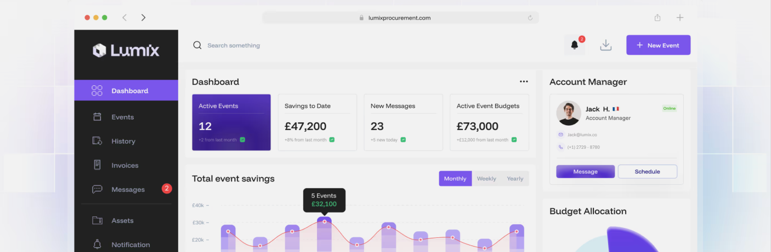771x252 pixels.
Task: Click the Message button
Action: click(x=585, y=172)
